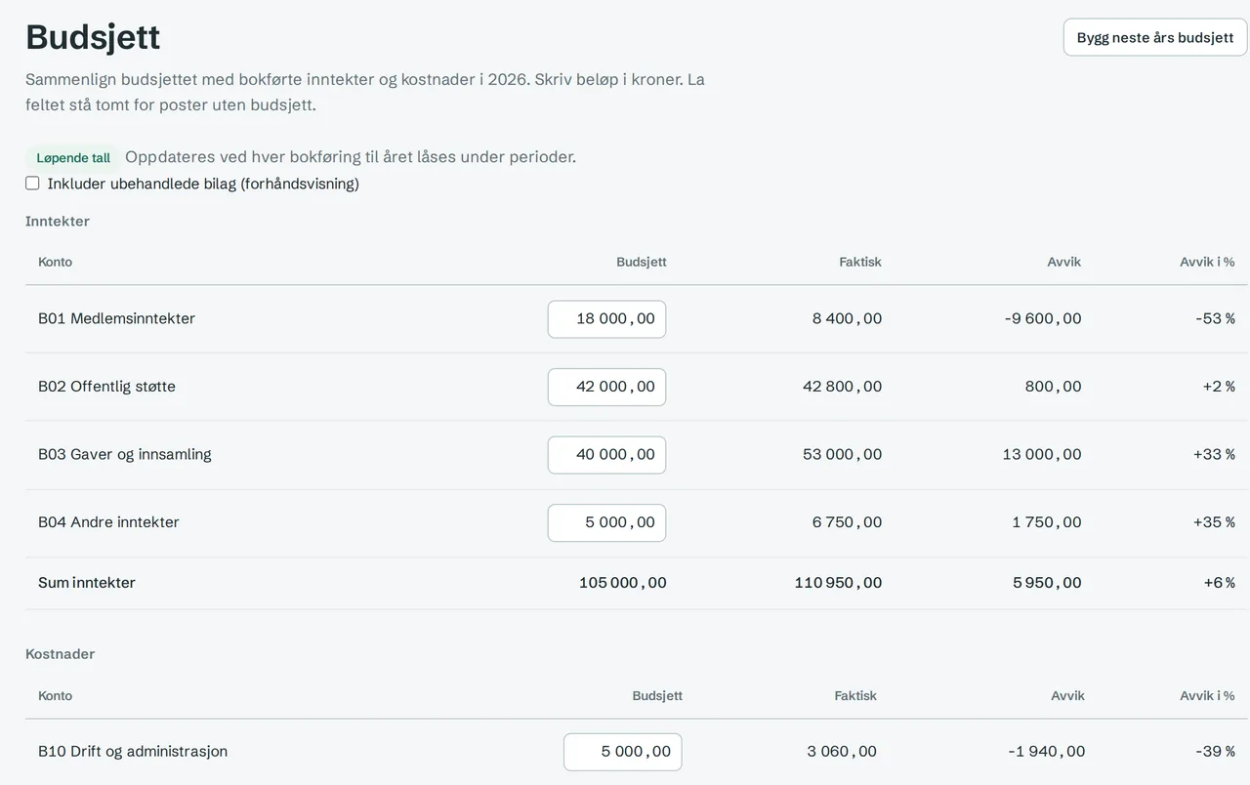Screen dimensions: 1250x785
Task: Click the Avvik i % header under Kostnader
Action: point(1207,696)
